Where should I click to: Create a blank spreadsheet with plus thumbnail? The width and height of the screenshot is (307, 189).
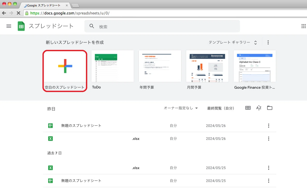65,66
